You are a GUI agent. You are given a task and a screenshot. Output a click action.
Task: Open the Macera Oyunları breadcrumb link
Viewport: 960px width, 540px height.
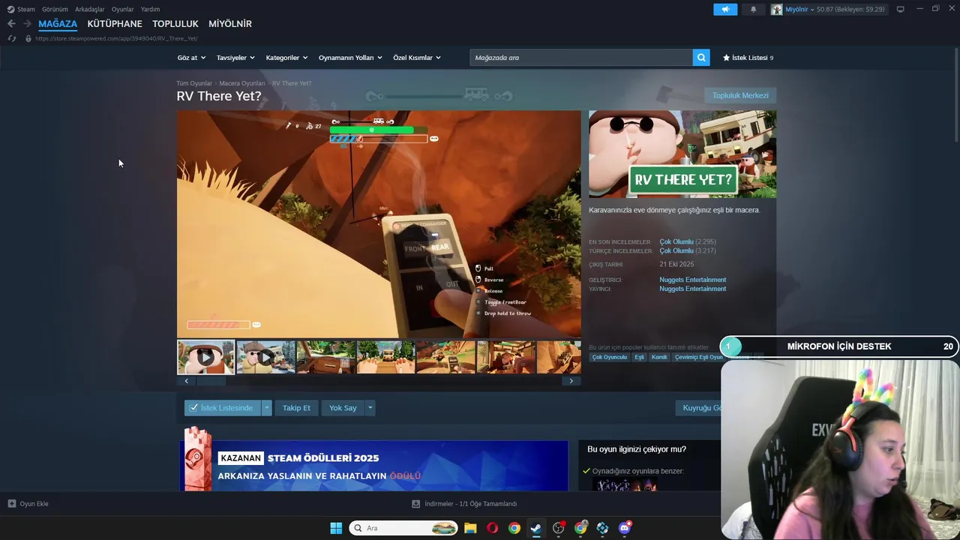point(242,83)
